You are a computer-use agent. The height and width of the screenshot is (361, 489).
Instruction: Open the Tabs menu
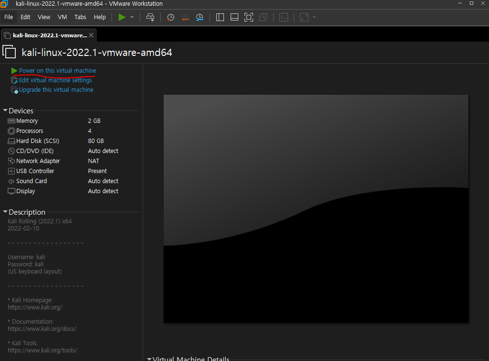click(80, 17)
